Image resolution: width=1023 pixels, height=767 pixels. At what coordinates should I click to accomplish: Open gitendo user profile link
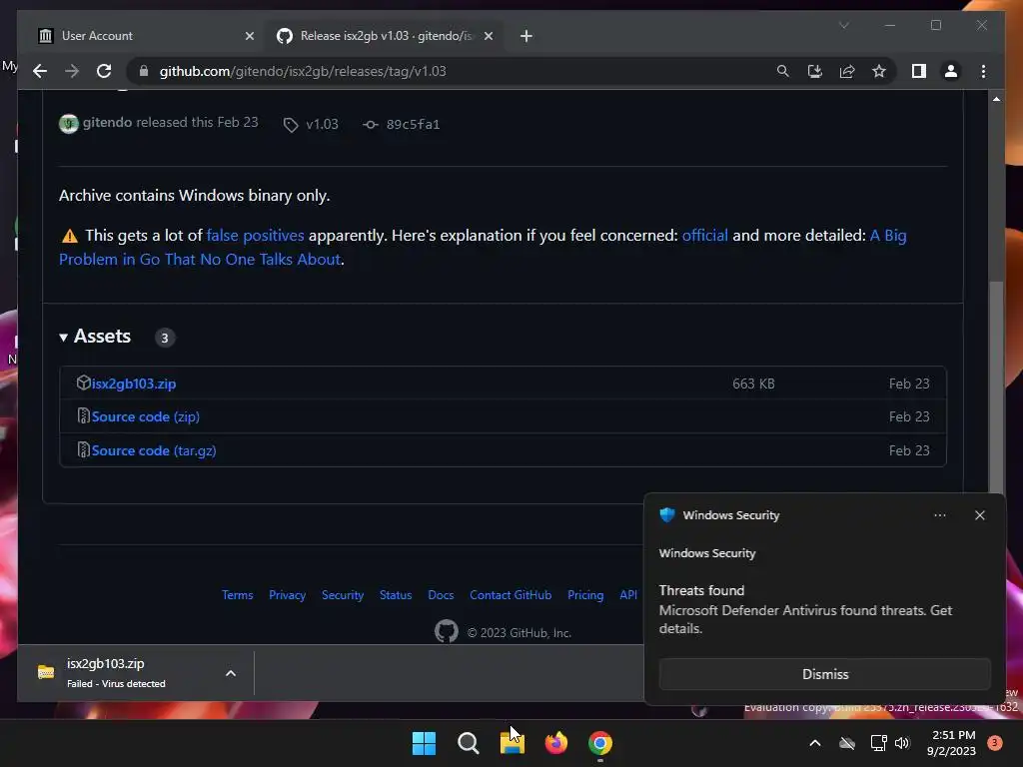pyautogui.click(x=107, y=122)
